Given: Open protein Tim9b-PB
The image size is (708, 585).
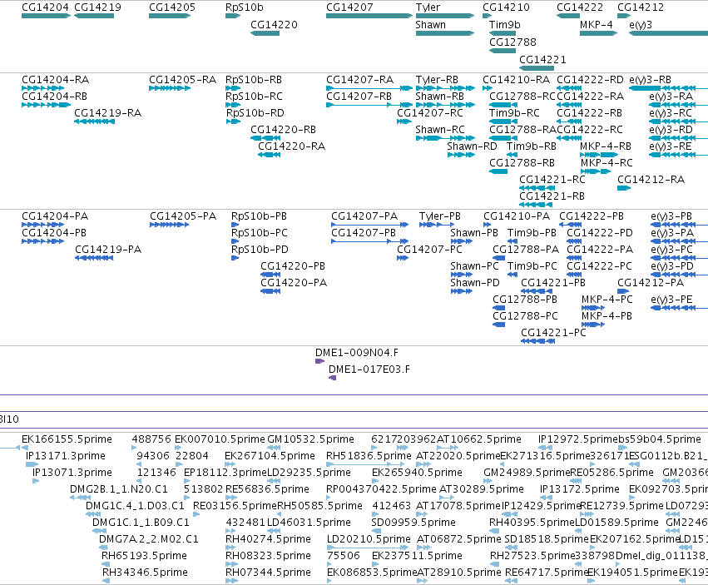Looking at the screenshot, I should (x=532, y=233).
